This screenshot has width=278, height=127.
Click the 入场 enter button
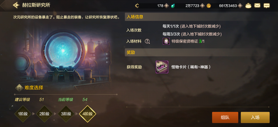[x=255, y=117]
